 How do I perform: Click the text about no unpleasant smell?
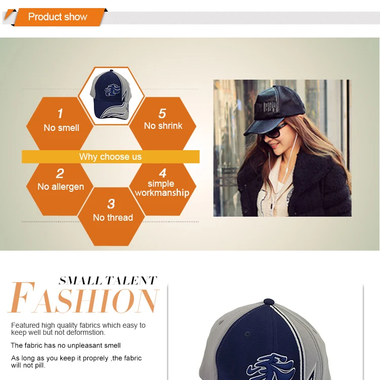coord(66,346)
